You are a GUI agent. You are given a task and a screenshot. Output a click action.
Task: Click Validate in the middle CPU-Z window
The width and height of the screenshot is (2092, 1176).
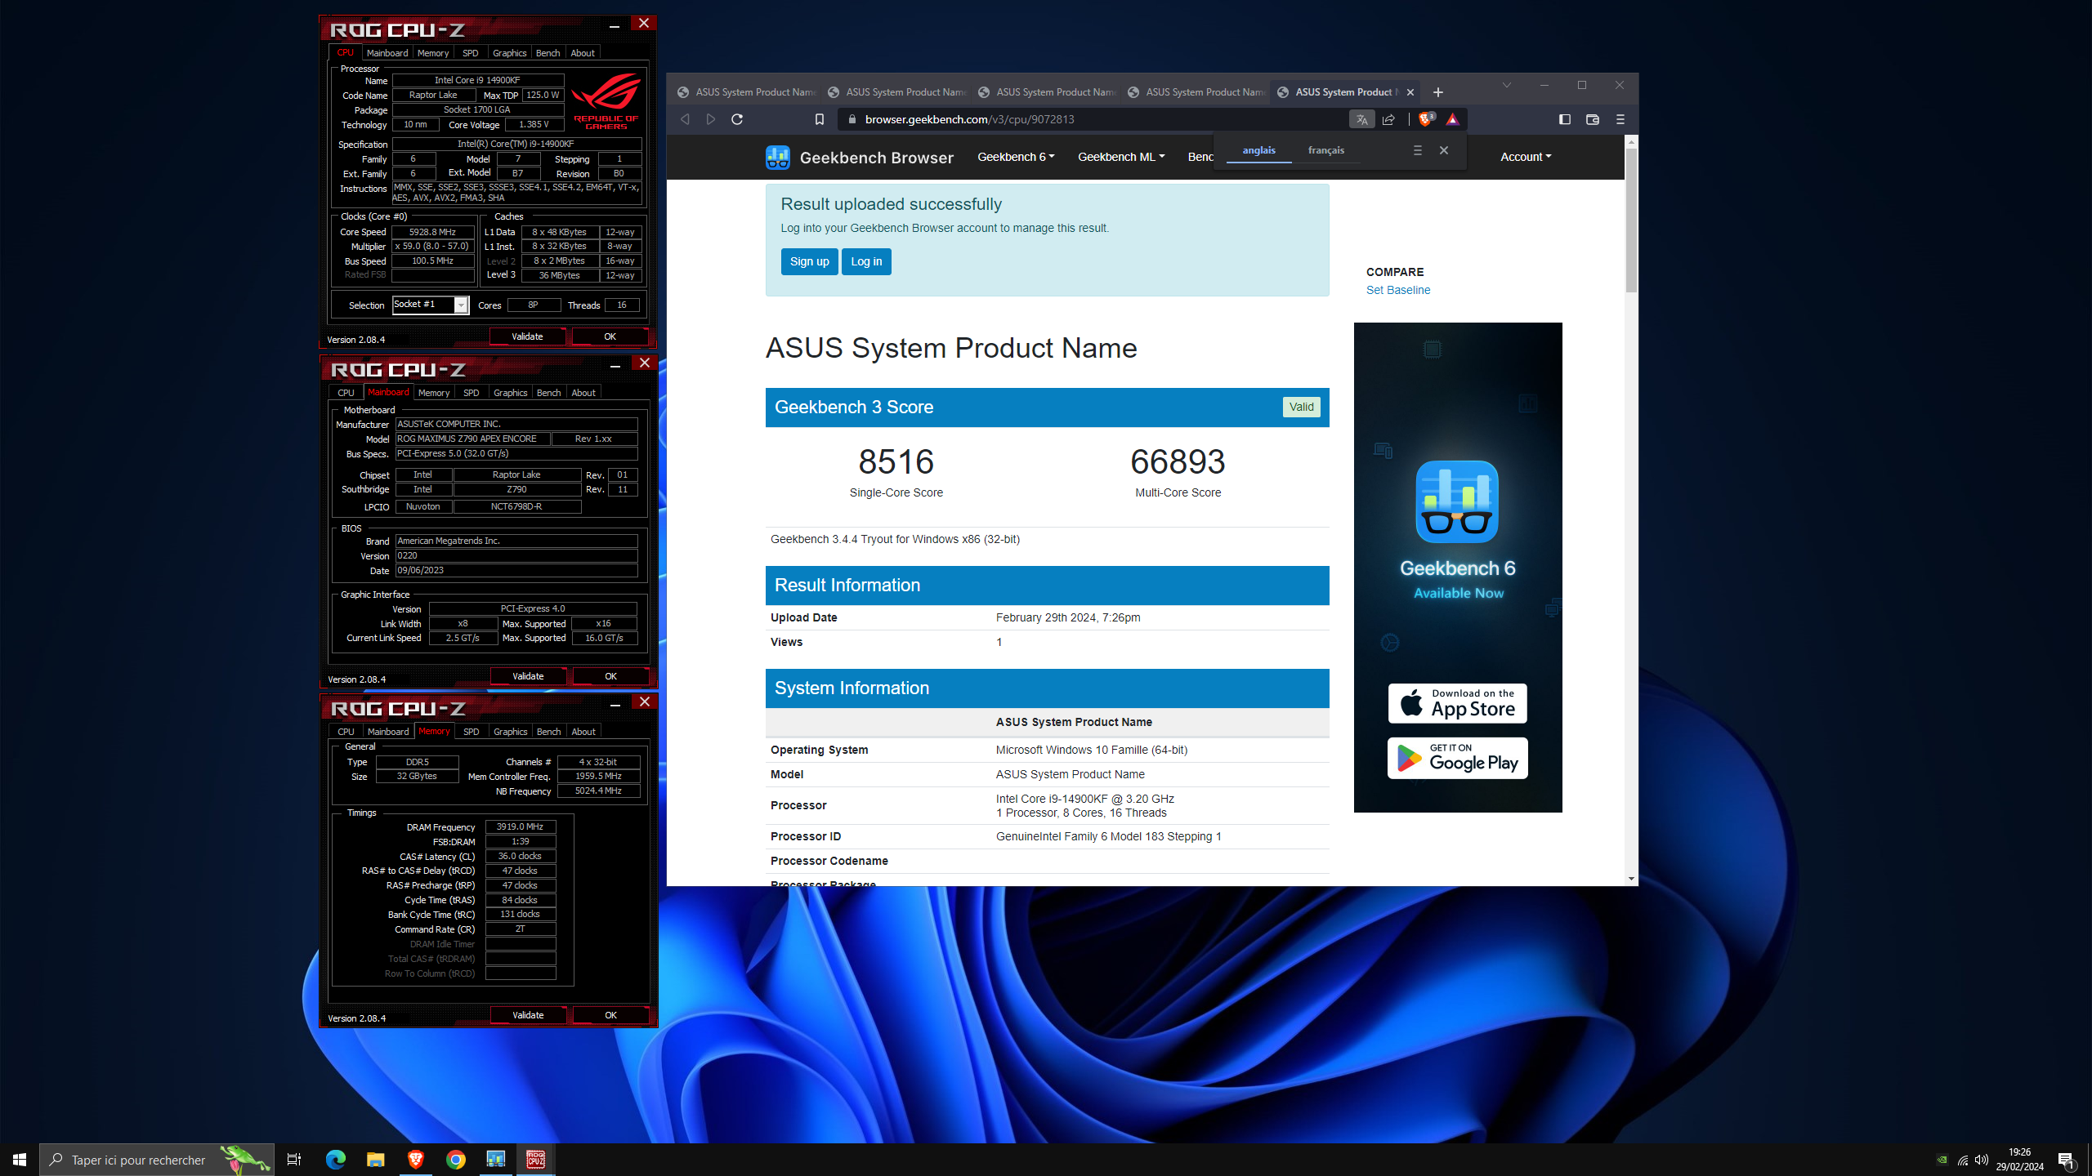[x=528, y=676]
